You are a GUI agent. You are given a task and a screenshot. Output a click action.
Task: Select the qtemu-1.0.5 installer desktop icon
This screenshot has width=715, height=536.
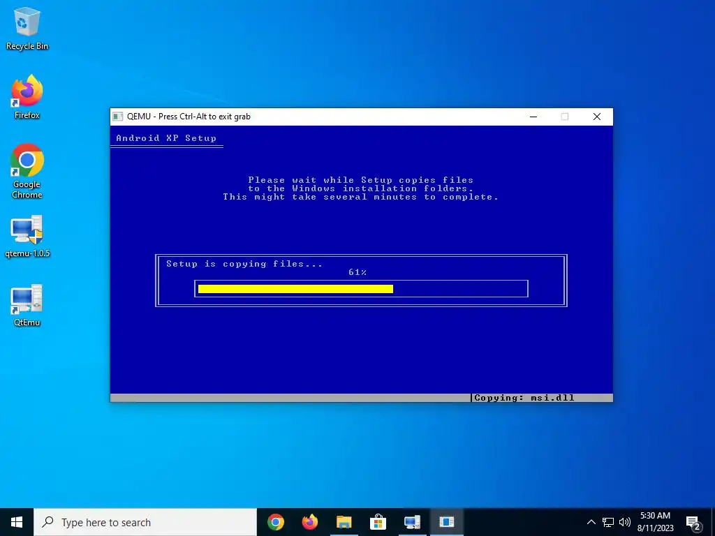27,236
